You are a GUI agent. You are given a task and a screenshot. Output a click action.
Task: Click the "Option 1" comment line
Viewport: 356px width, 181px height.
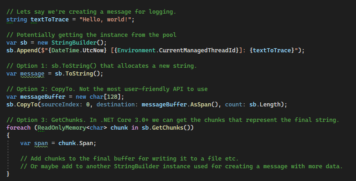coord(102,66)
